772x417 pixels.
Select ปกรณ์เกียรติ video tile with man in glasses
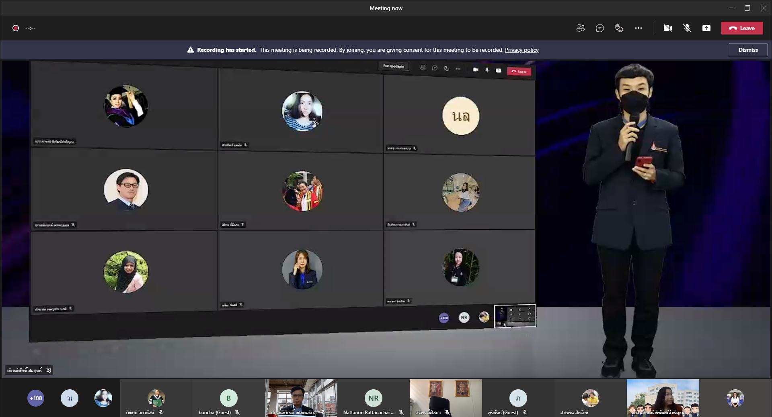pos(301,398)
